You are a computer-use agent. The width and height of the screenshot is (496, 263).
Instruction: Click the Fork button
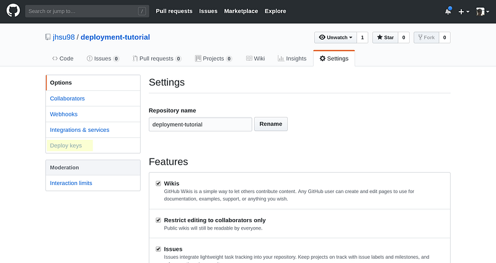tap(426, 37)
